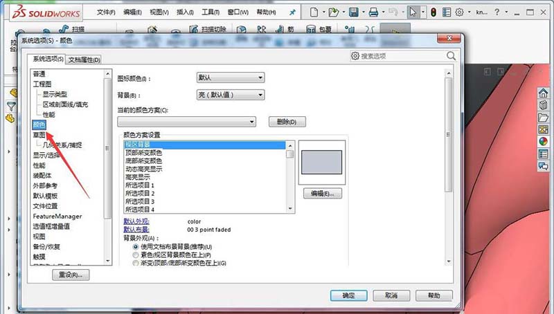Click the filter funnel icon in left panel
The image size is (554, 314).
pyautogui.click(x=11, y=106)
